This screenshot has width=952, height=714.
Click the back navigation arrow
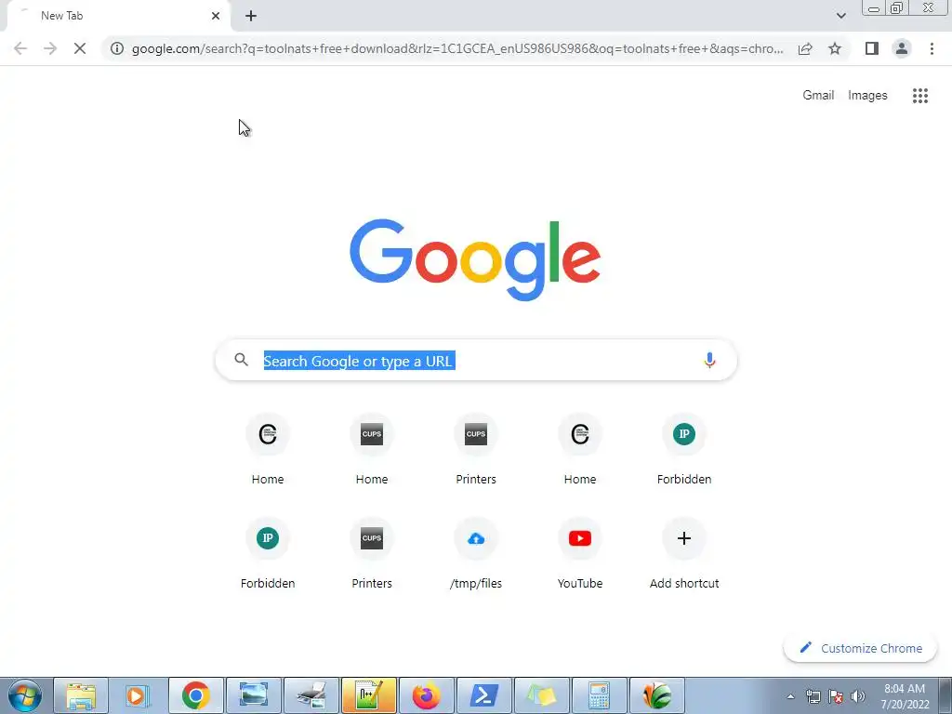pos(20,48)
